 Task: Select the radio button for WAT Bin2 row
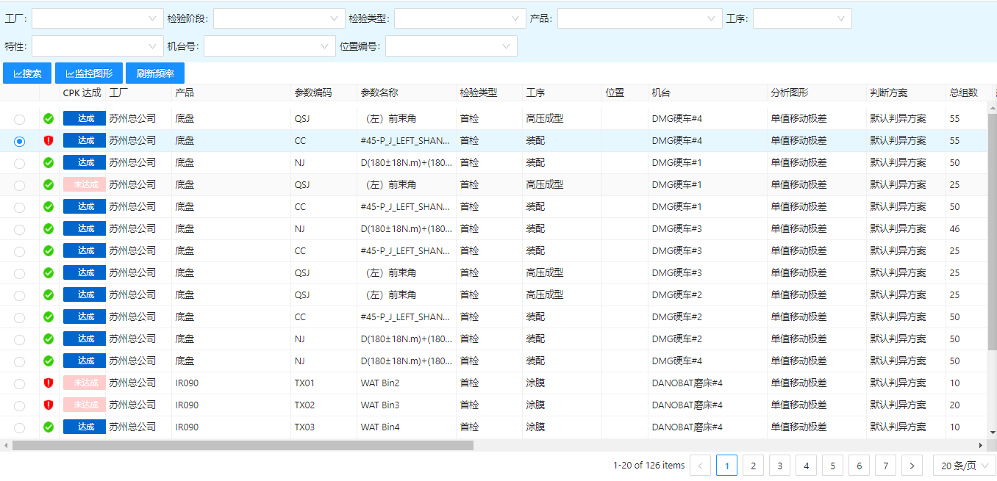point(19,383)
